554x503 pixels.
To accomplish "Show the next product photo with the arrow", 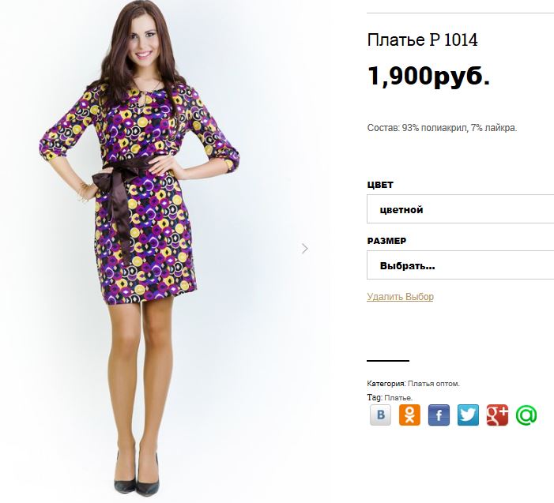I will [x=305, y=249].
